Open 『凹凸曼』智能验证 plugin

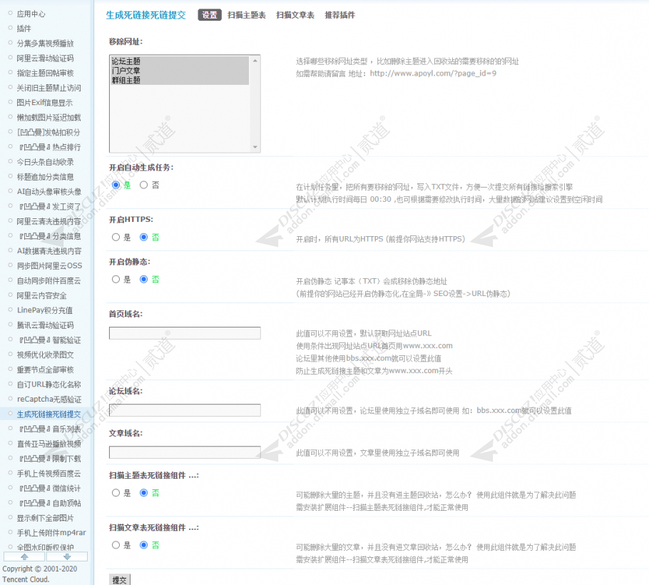(x=48, y=340)
